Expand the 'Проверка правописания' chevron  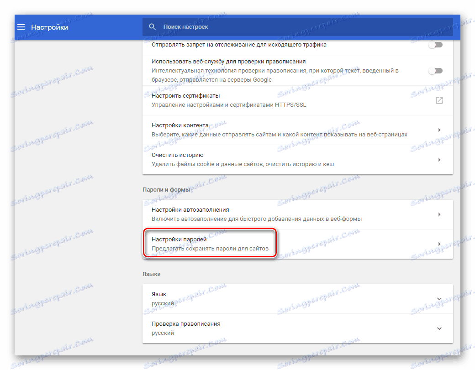coord(439,328)
